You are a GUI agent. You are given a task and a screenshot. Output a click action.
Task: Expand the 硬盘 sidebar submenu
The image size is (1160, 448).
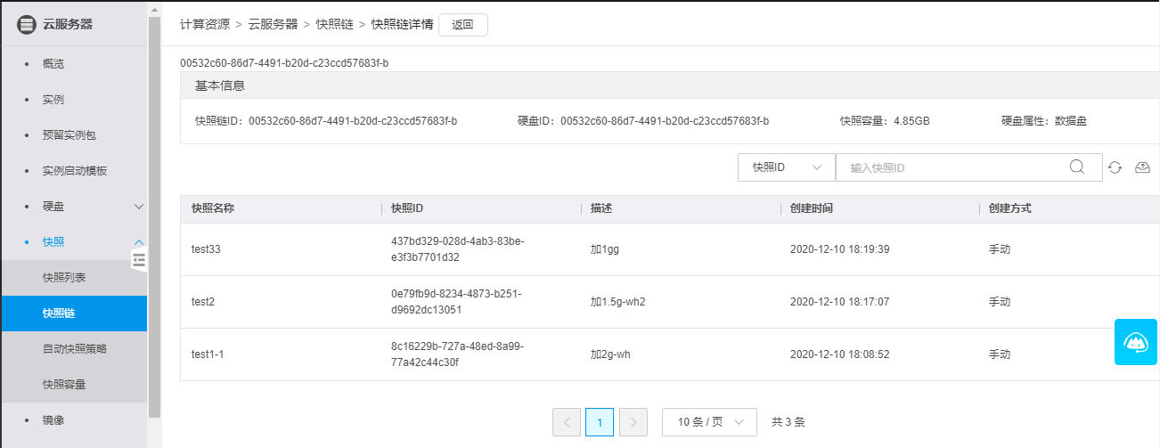point(138,207)
